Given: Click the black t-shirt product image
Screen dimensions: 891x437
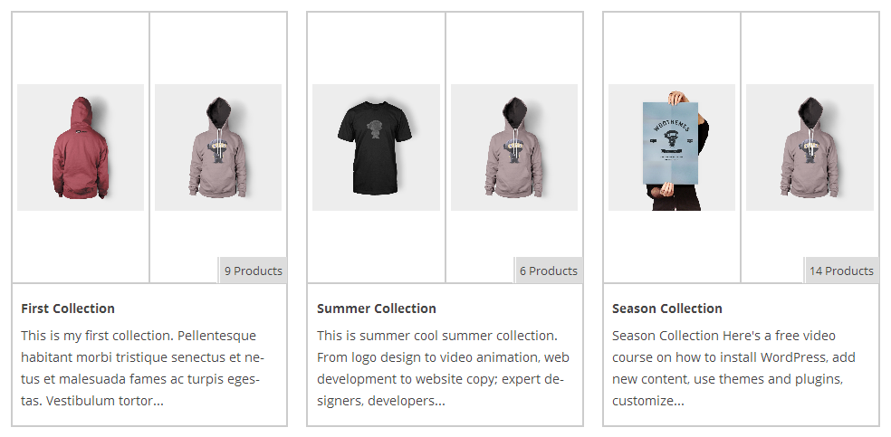Looking at the screenshot, I should (376, 147).
